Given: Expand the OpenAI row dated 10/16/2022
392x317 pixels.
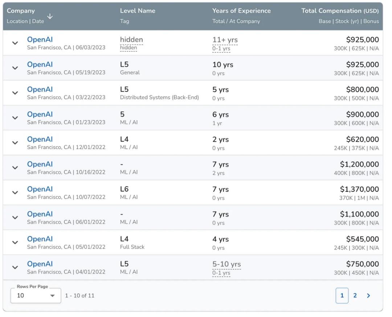Looking at the screenshot, I should tap(15, 168).
